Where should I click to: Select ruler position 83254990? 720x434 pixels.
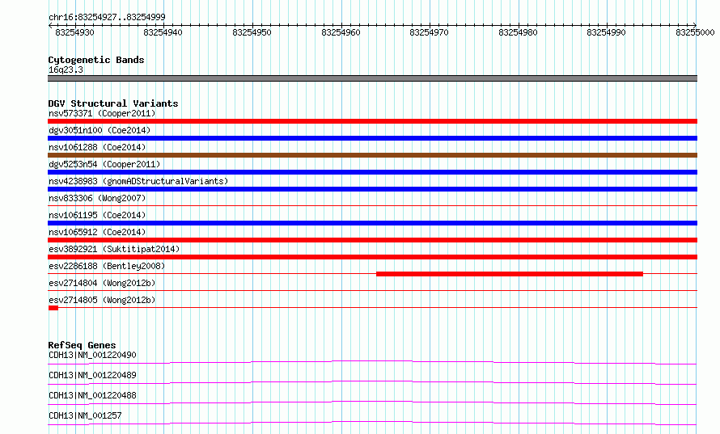coord(606,32)
